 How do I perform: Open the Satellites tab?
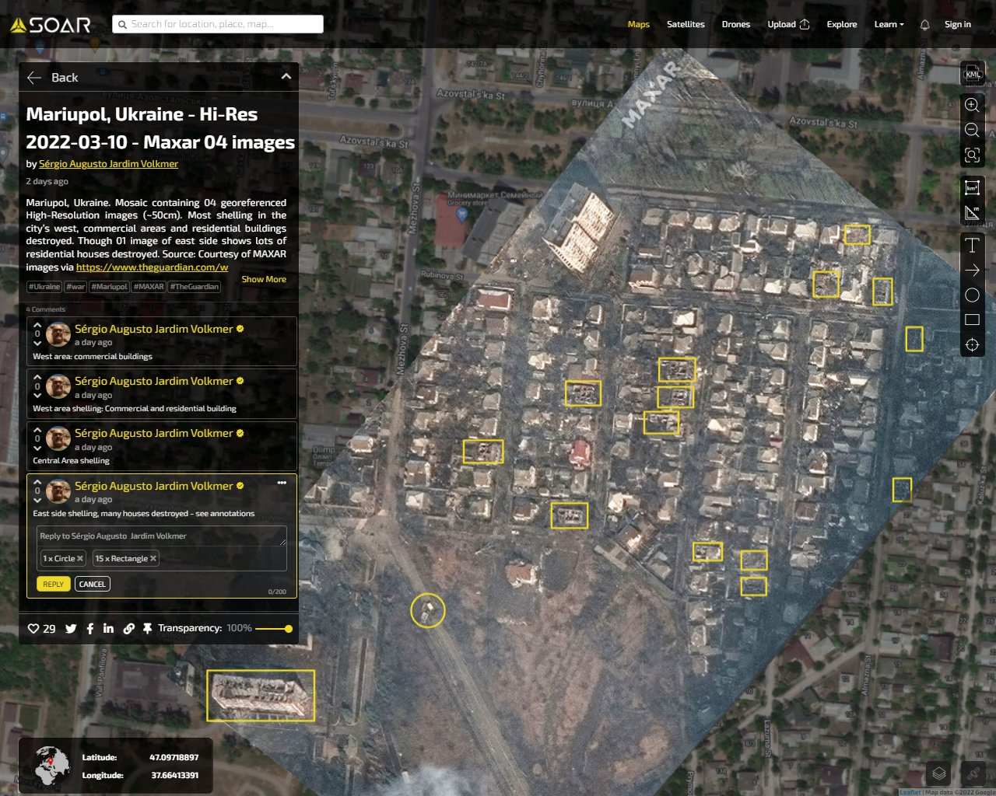pos(686,25)
